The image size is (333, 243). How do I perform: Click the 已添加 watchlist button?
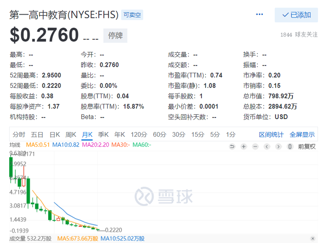click(x=296, y=15)
